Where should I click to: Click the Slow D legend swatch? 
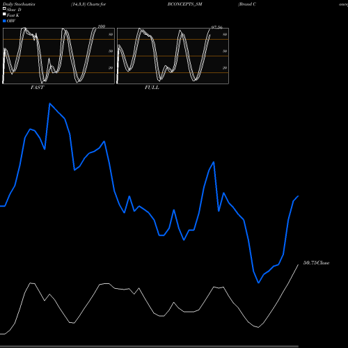[x=4, y=8]
